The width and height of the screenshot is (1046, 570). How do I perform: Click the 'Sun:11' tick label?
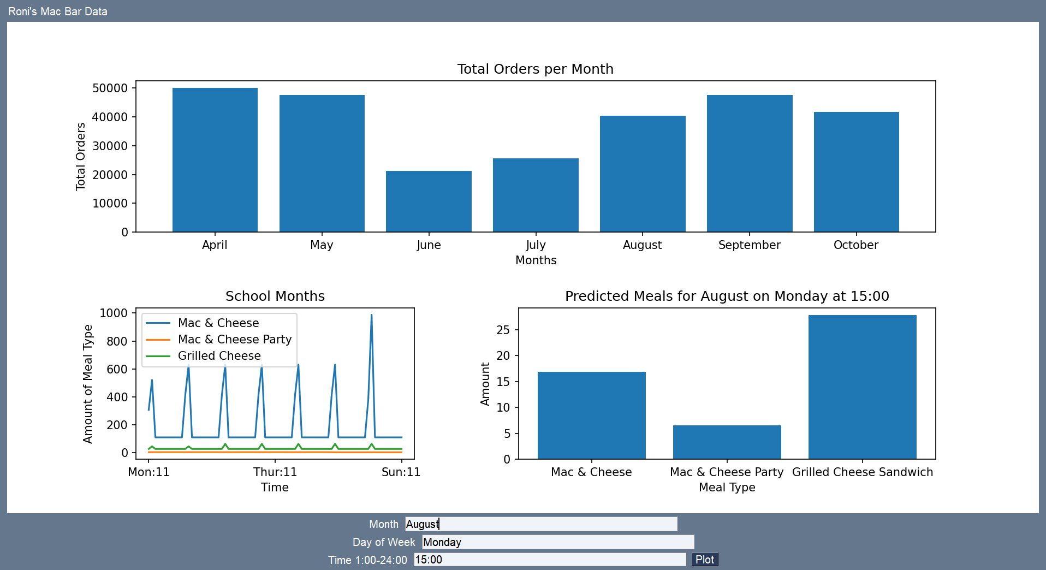[x=401, y=472]
